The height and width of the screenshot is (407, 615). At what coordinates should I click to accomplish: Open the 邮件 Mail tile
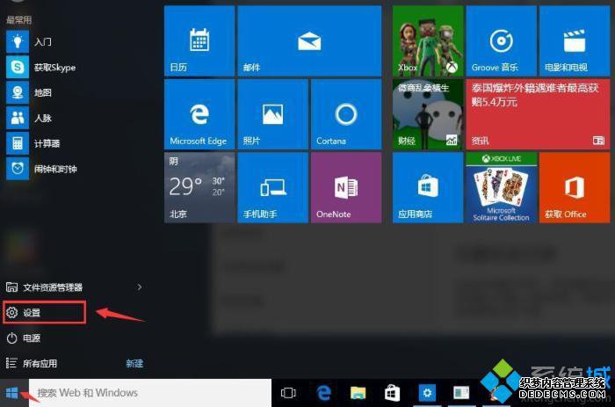[x=309, y=40]
